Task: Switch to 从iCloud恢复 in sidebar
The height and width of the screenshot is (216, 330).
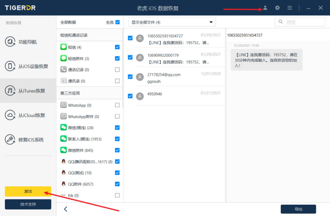Action: pyautogui.click(x=28, y=115)
